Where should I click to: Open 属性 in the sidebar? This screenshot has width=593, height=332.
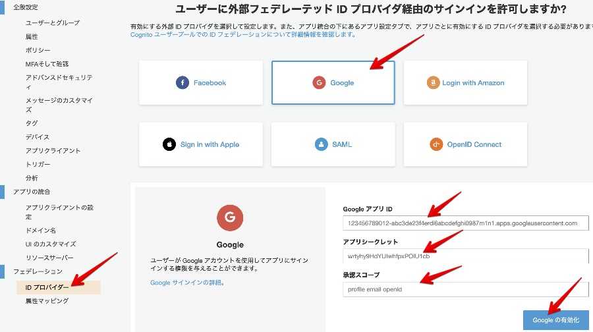pos(32,36)
